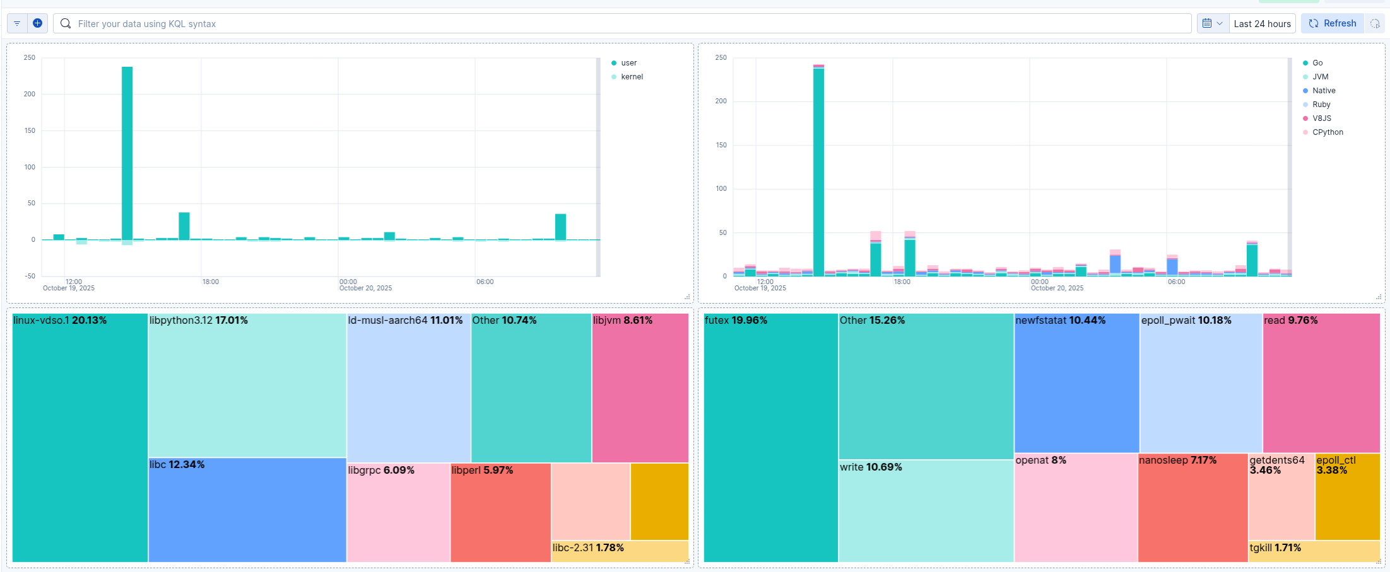Viewport: 1390px width, 572px height.
Task: Select the "libpython3.12" treemap cell
Action: pyautogui.click(x=247, y=386)
